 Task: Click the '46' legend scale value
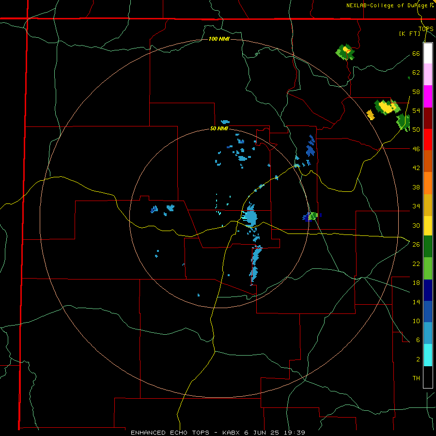(x=416, y=149)
